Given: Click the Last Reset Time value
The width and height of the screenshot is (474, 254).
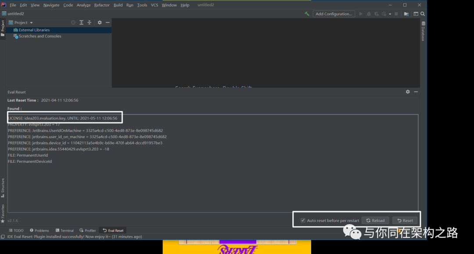Looking at the screenshot, I should [60, 100].
